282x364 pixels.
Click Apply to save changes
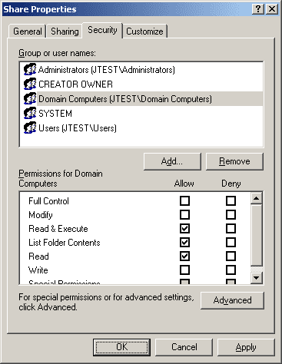coord(246,347)
